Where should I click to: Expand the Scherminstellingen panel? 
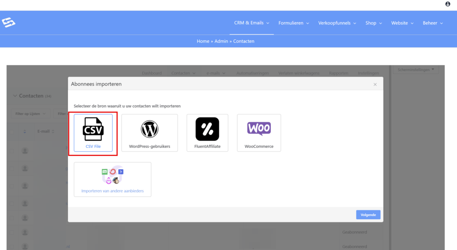tap(415, 70)
